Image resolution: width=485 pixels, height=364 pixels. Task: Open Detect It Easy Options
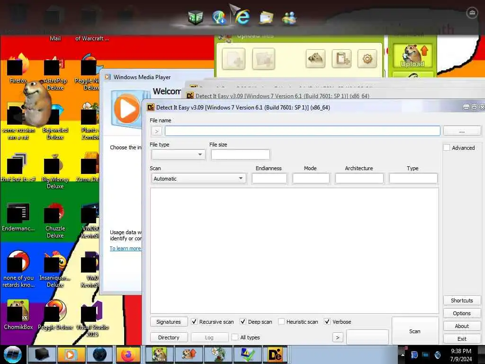pos(462,313)
